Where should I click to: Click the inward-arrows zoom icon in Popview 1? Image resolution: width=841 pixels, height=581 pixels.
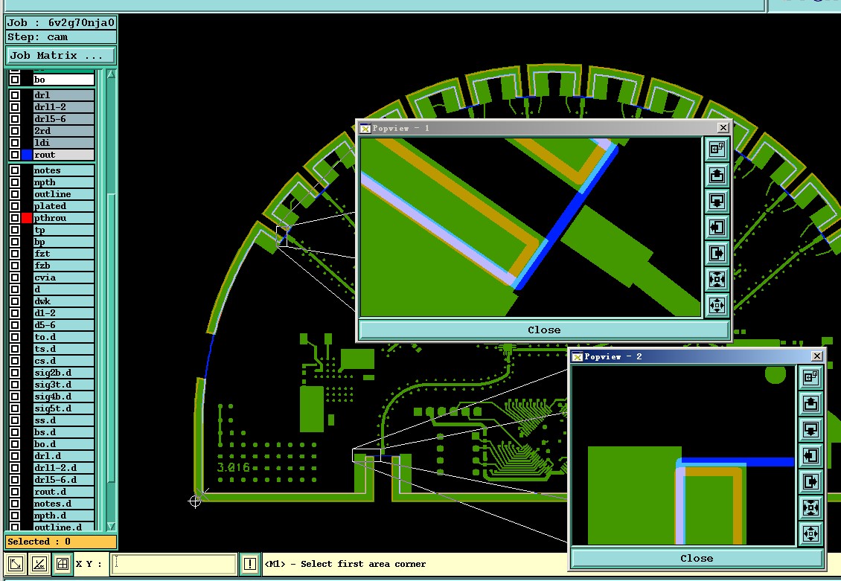717,279
